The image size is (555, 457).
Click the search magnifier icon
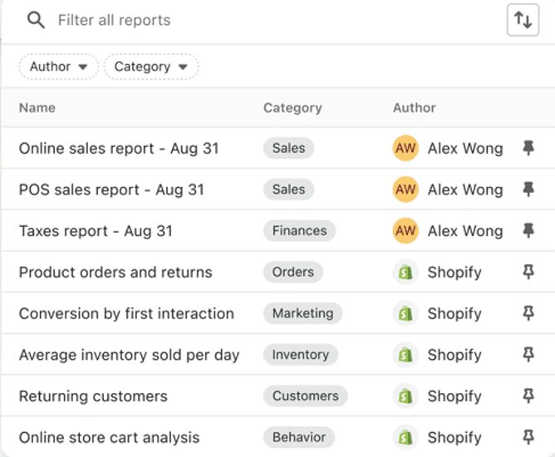tap(36, 20)
